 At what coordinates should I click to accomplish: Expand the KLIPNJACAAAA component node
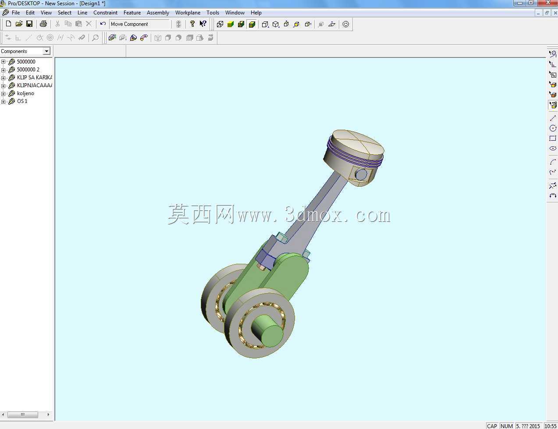click(x=4, y=85)
